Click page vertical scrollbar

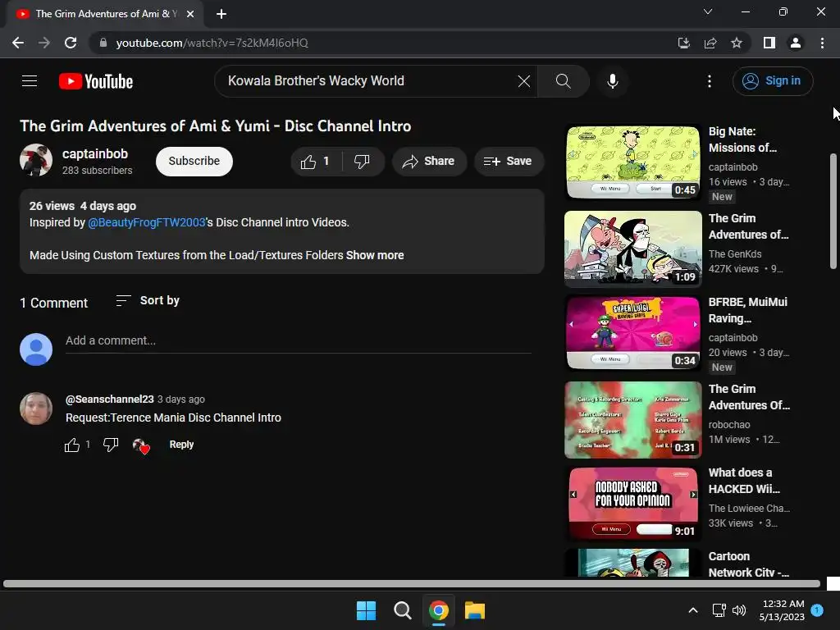pos(833,211)
